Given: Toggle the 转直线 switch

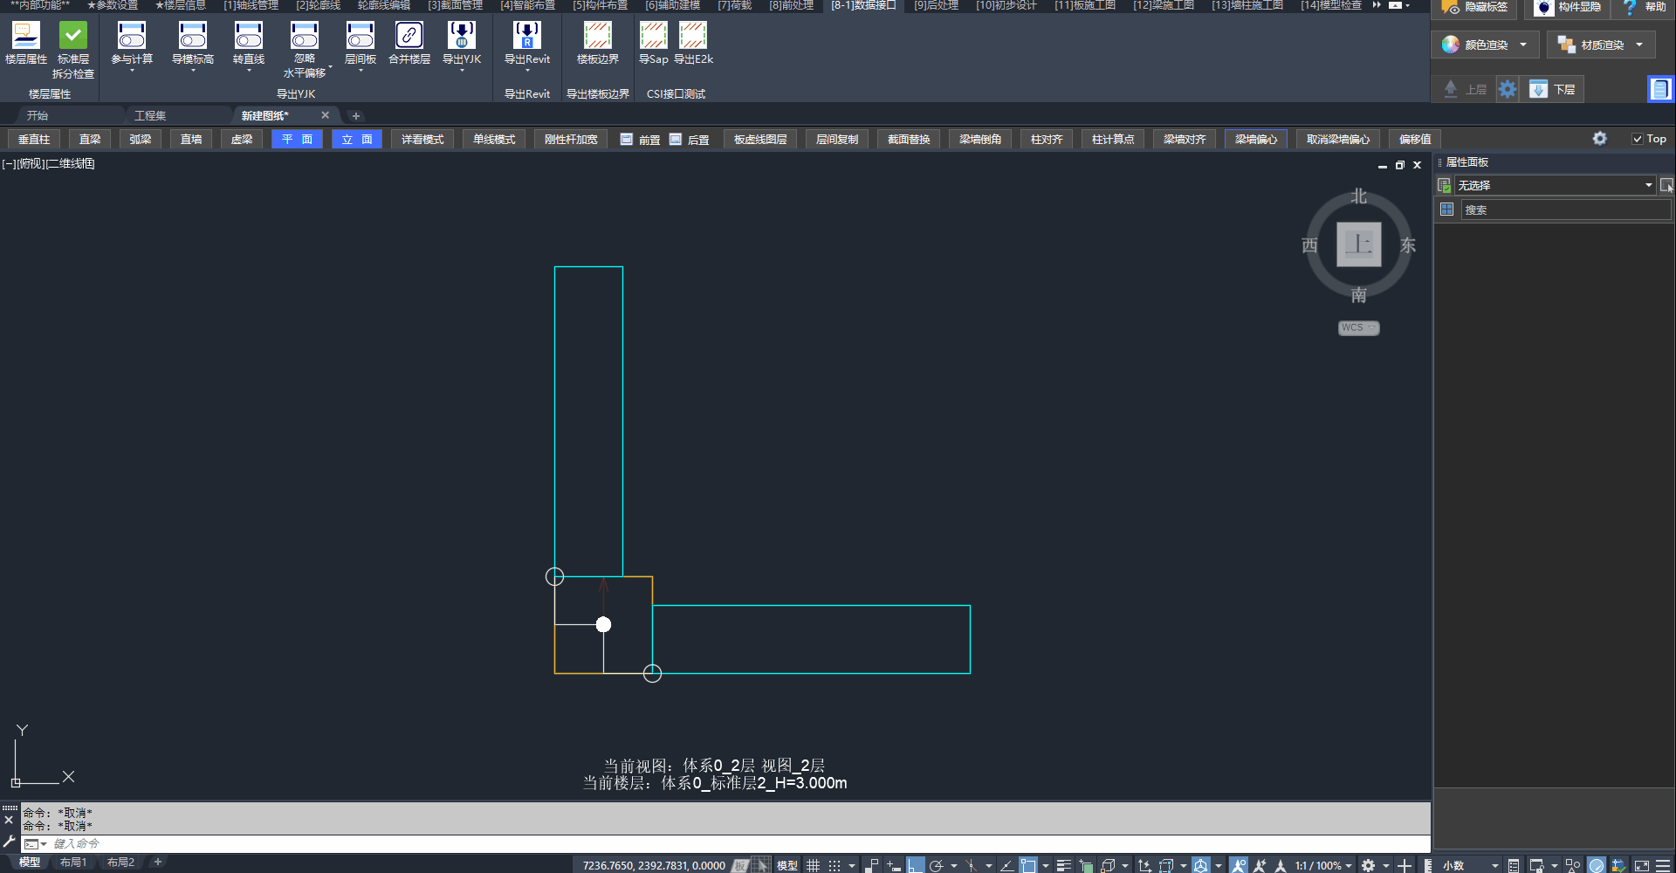Looking at the screenshot, I should click(248, 36).
